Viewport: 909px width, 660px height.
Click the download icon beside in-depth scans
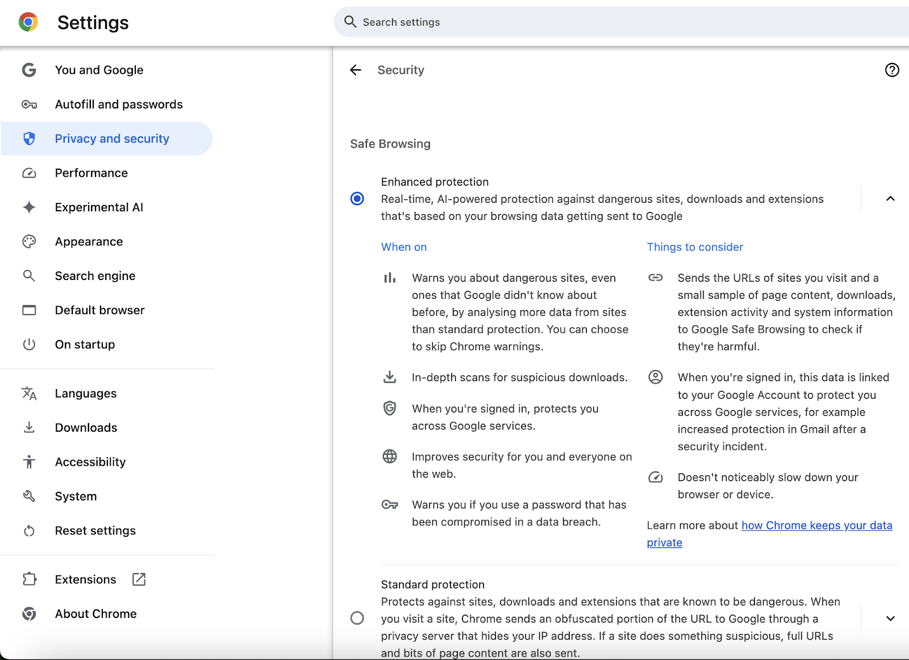[390, 377]
